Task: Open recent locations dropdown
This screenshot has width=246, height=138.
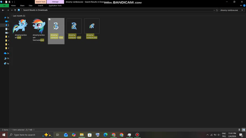Action: pyautogui.click(x=12, y=10)
